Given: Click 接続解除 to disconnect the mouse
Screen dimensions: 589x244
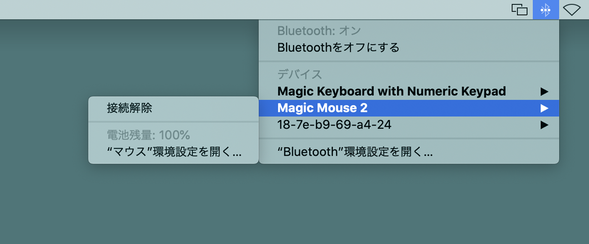Looking at the screenshot, I should click(x=130, y=108).
